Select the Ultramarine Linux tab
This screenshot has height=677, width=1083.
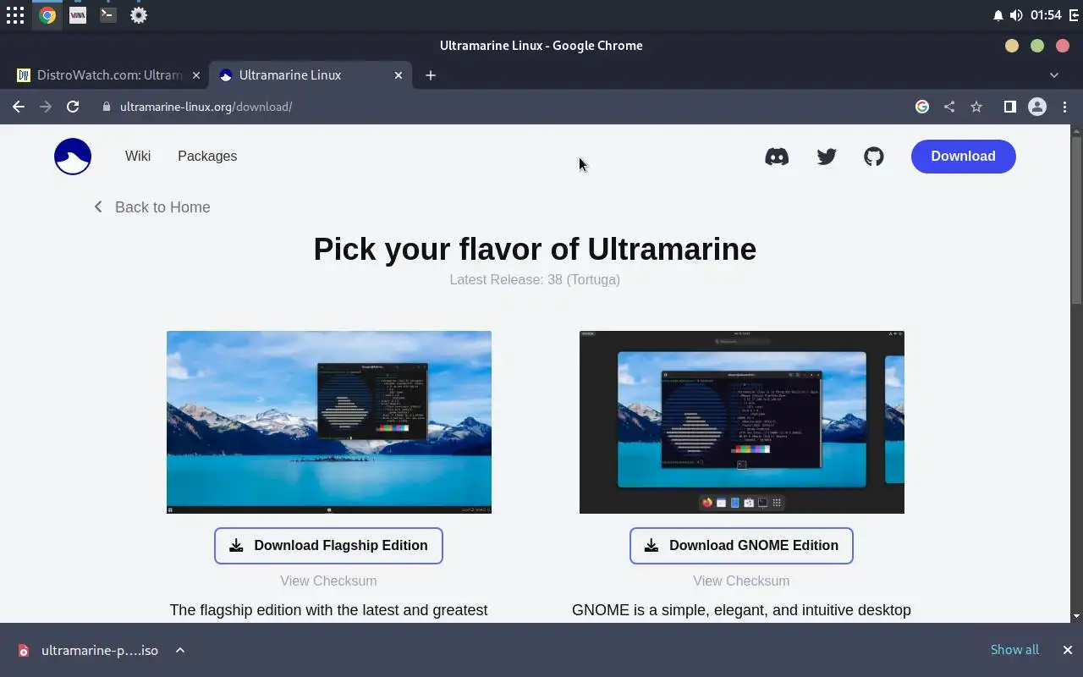(311, 75)
